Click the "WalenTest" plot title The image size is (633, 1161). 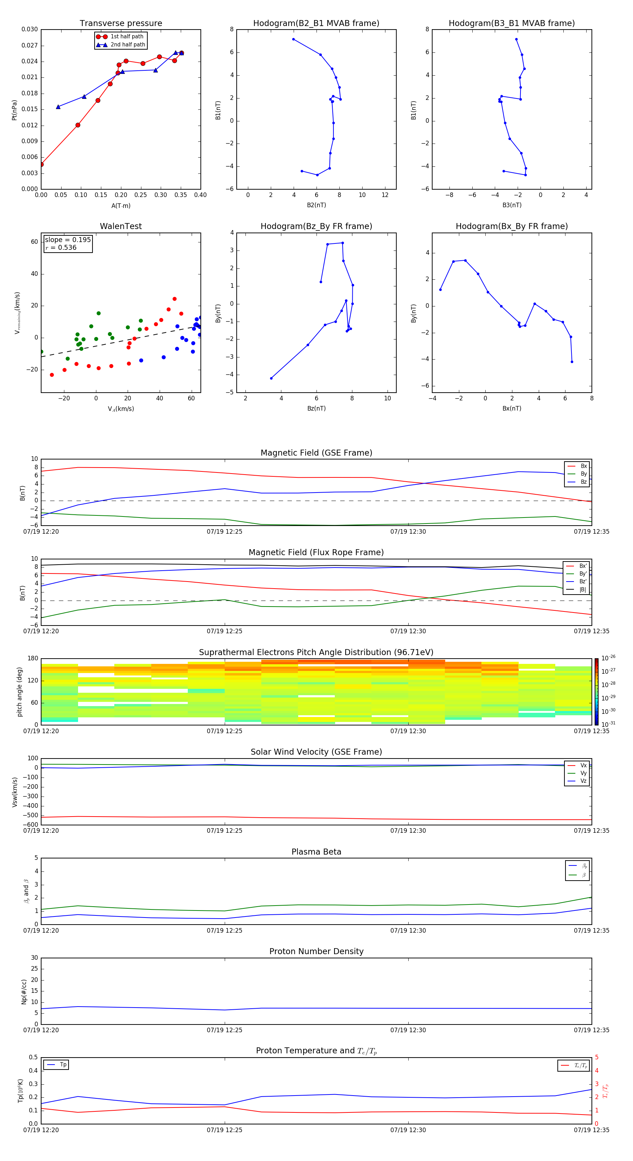pos(121,226)
